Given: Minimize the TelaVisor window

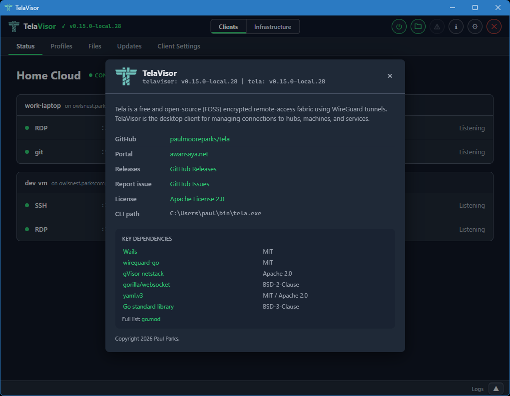Looking at the screenshot, I should [453, 7].
